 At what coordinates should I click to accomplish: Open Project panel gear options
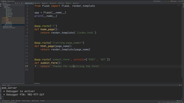coord(22,3)
